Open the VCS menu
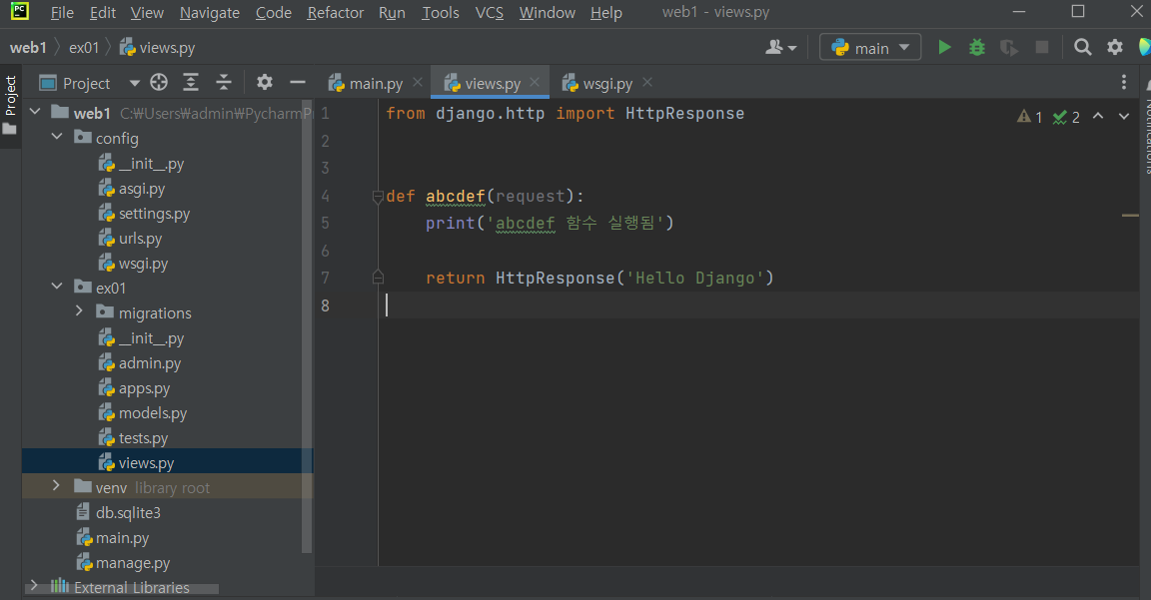 click(x=489, y=12)
